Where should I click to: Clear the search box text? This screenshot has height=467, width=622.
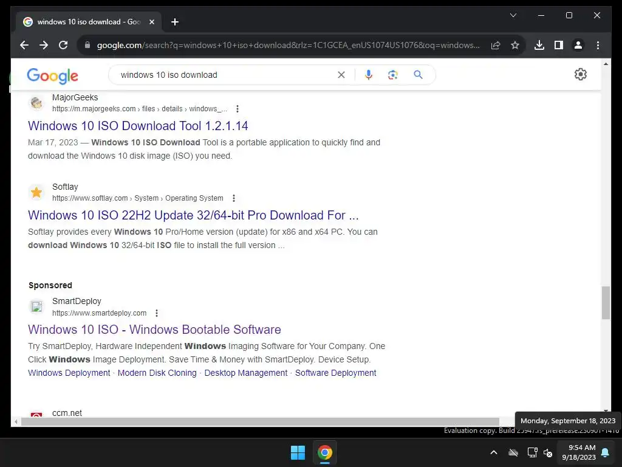[x=341, y=75]
